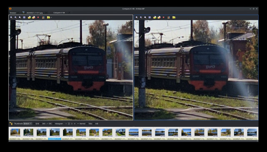This screenshot has height=152, width=267.
Task: Click the yellow folder icon in right pane
Action: point(174,18)
